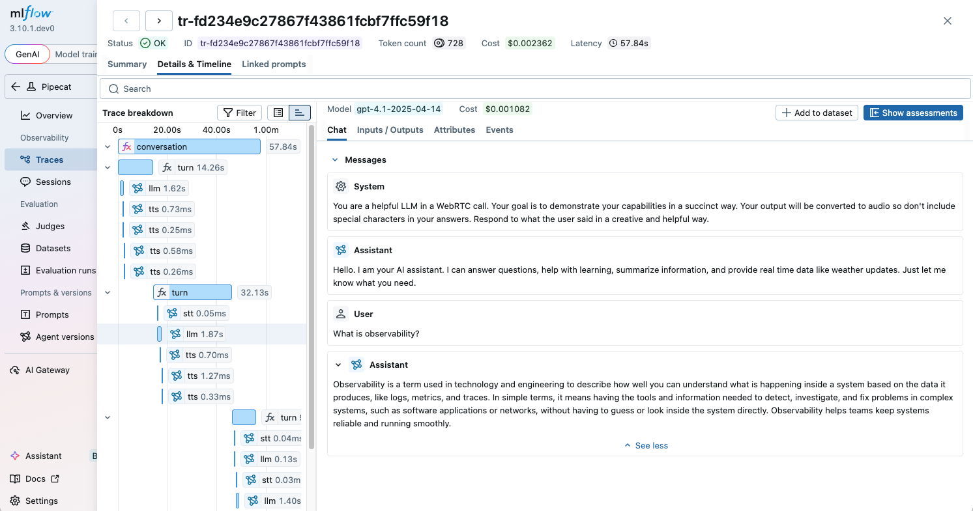Image resolution: width=973 pixels, height=511 pixels.
Task: Click the fx icon on turn 14.26s
Action: tap(167, 167)
